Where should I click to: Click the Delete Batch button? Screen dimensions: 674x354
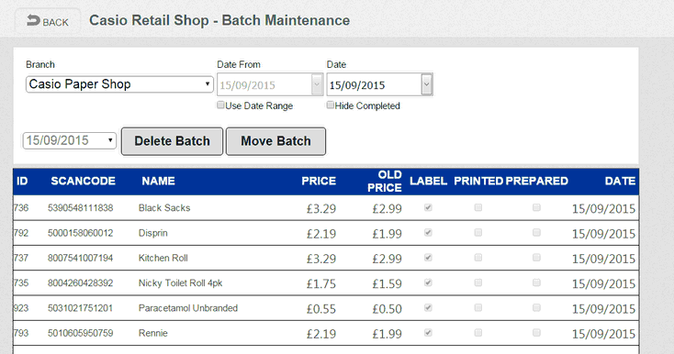tap(172, 141)
